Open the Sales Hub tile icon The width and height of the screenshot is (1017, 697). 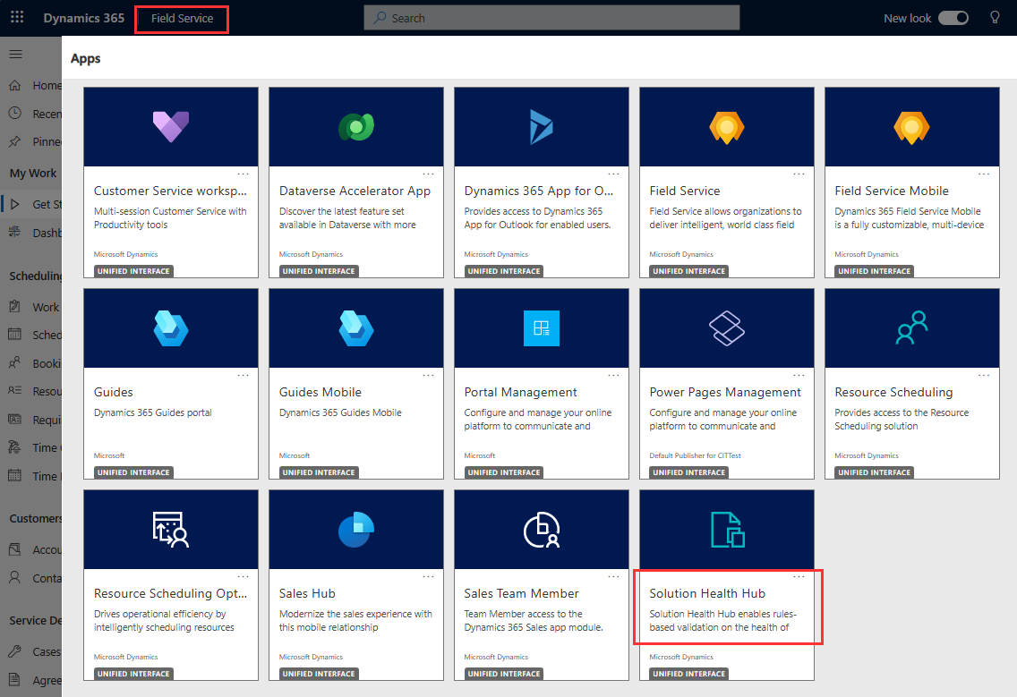[356, 530]
